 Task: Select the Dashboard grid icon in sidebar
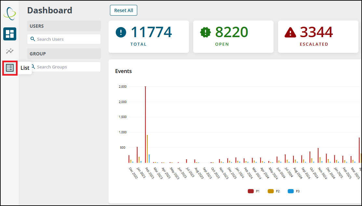pyautogui.click(x=10, y=34)
